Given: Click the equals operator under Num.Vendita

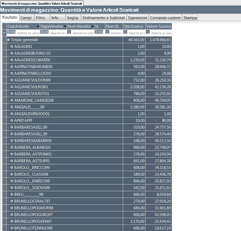Looking at the screenshot, I should pos(69,32).
